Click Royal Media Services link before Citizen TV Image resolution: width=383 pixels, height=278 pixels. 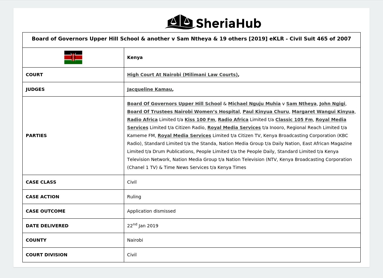click(x=184, y=135)
